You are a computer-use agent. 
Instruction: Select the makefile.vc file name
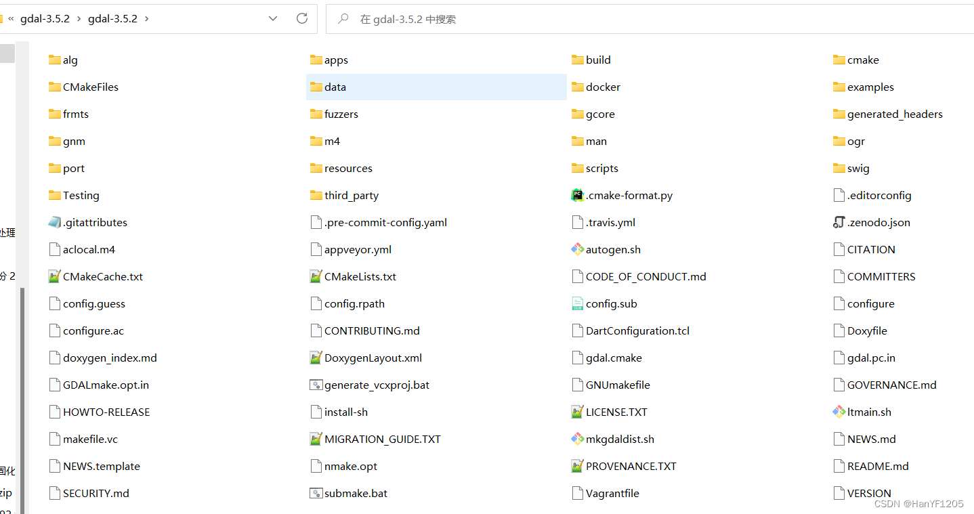coord(90,439)
